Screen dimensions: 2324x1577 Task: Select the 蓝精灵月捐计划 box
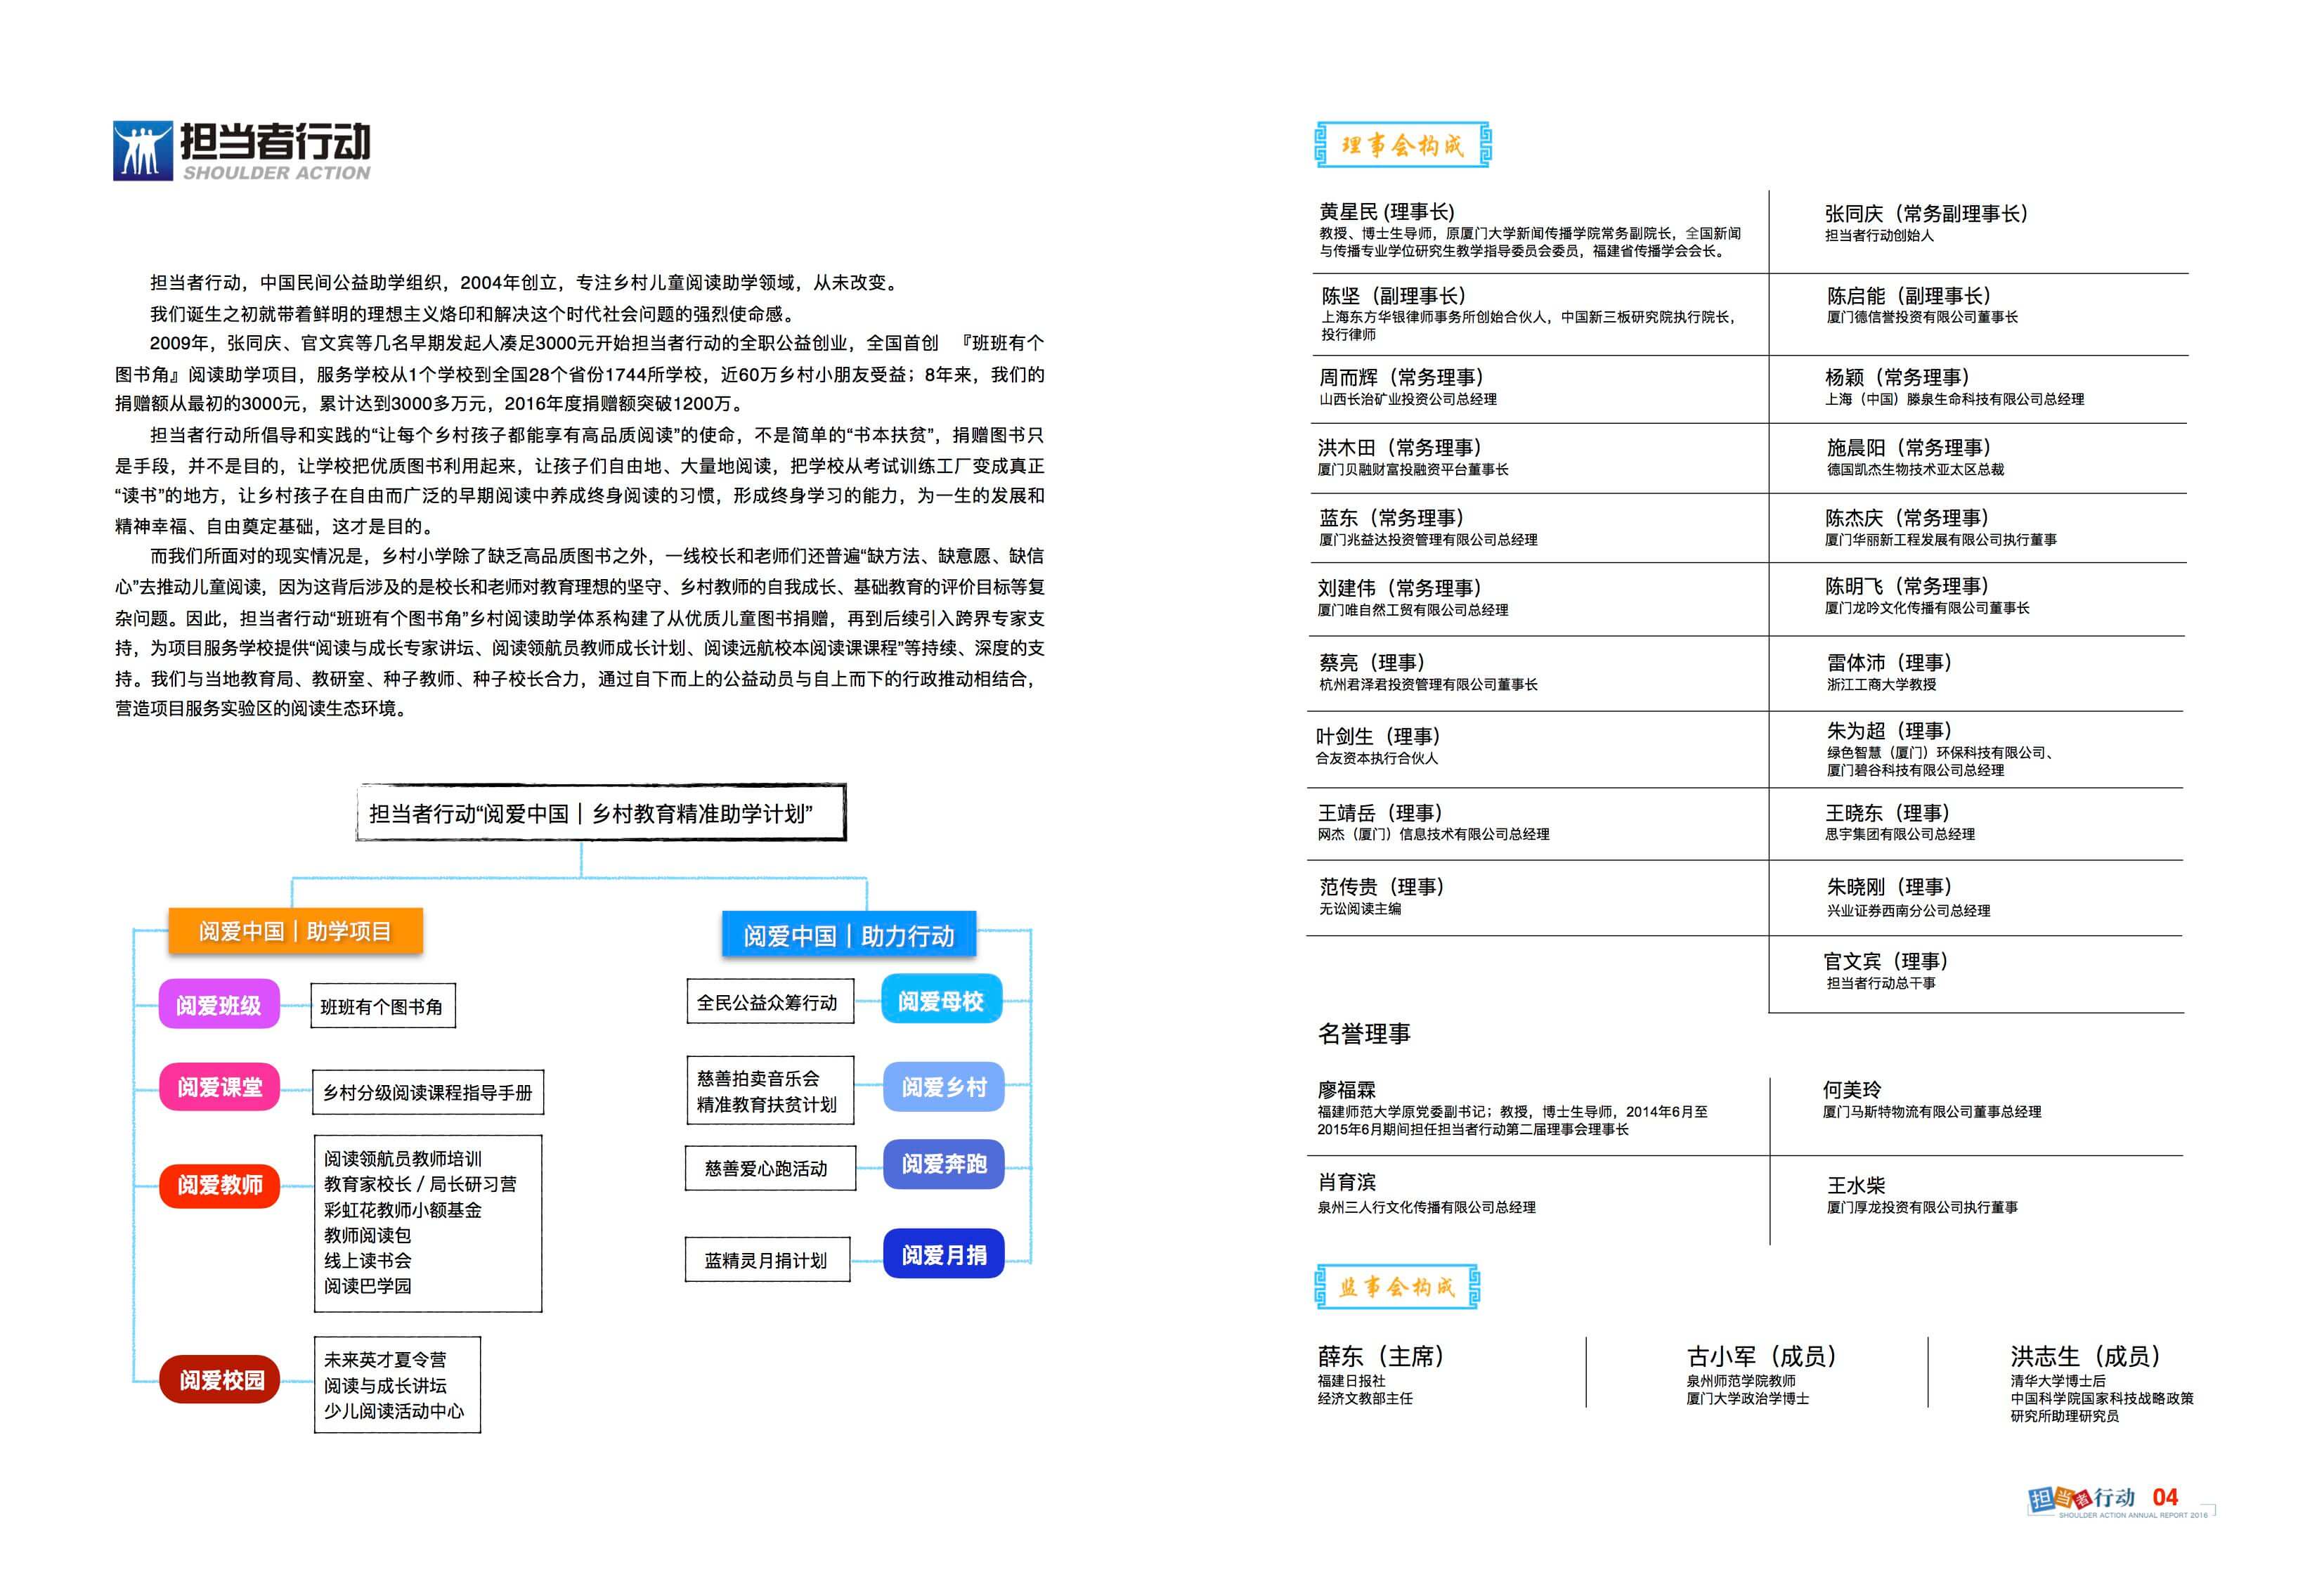(x=767, y=1260)
